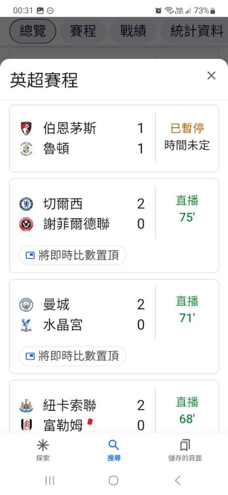Viewport: 228px width, 495px height.
Task: Switch to the 總覽 tab
Action: click(33, 31)
